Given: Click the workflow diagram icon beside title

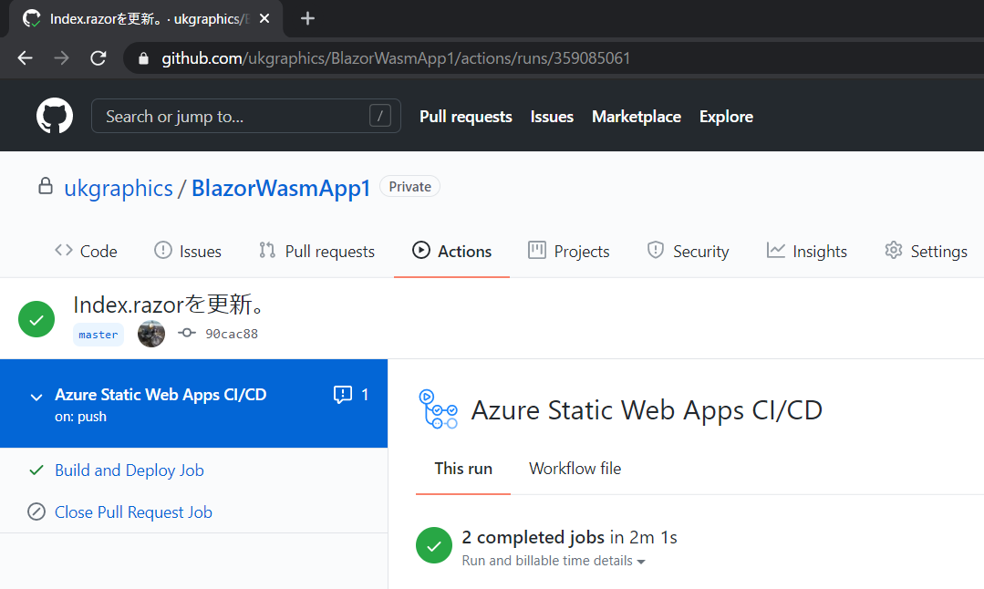Looking at the screenshot, I should (x=438, y=409).
